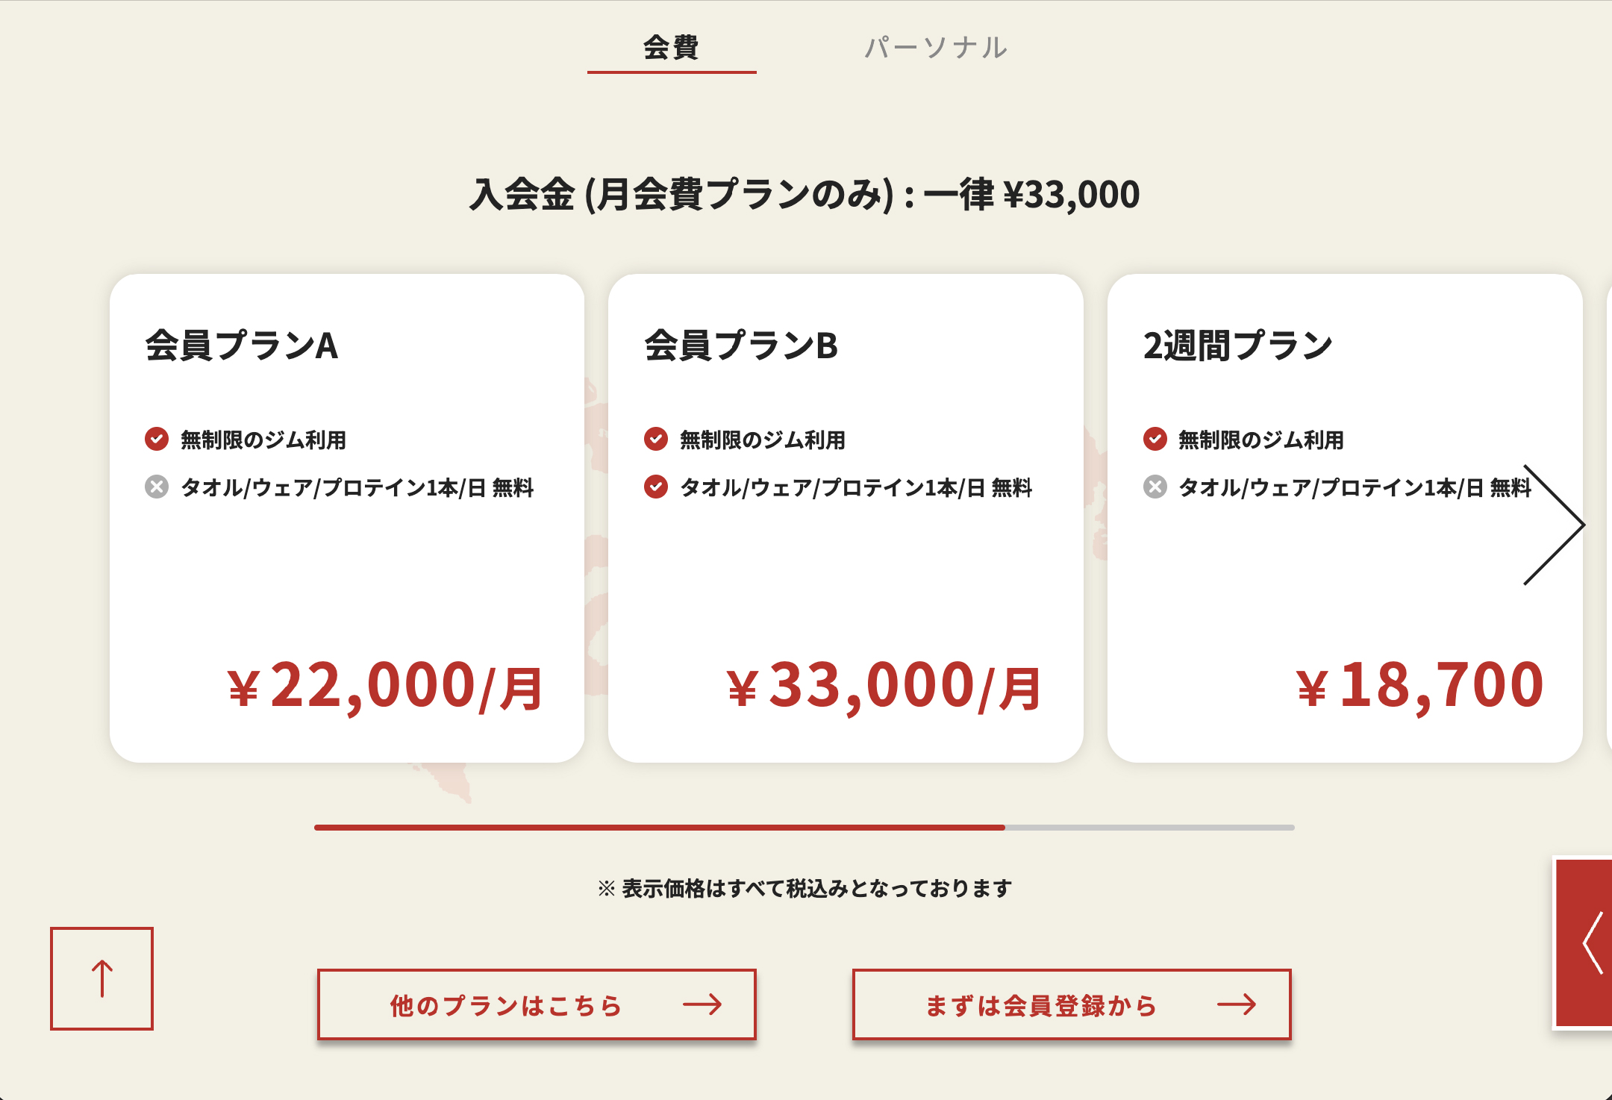This screenshot has height=1100, width=1612.
Task: Click Plan A towel gray cross icon
Action: [157, 487]
